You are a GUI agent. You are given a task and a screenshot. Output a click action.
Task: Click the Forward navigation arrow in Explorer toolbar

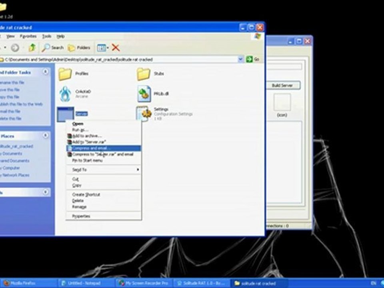[x=15, y=48]
